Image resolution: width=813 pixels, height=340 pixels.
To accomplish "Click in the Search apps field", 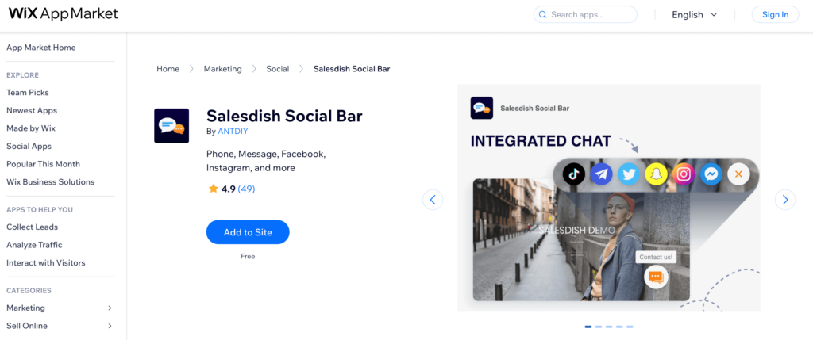I will point(585,14).
